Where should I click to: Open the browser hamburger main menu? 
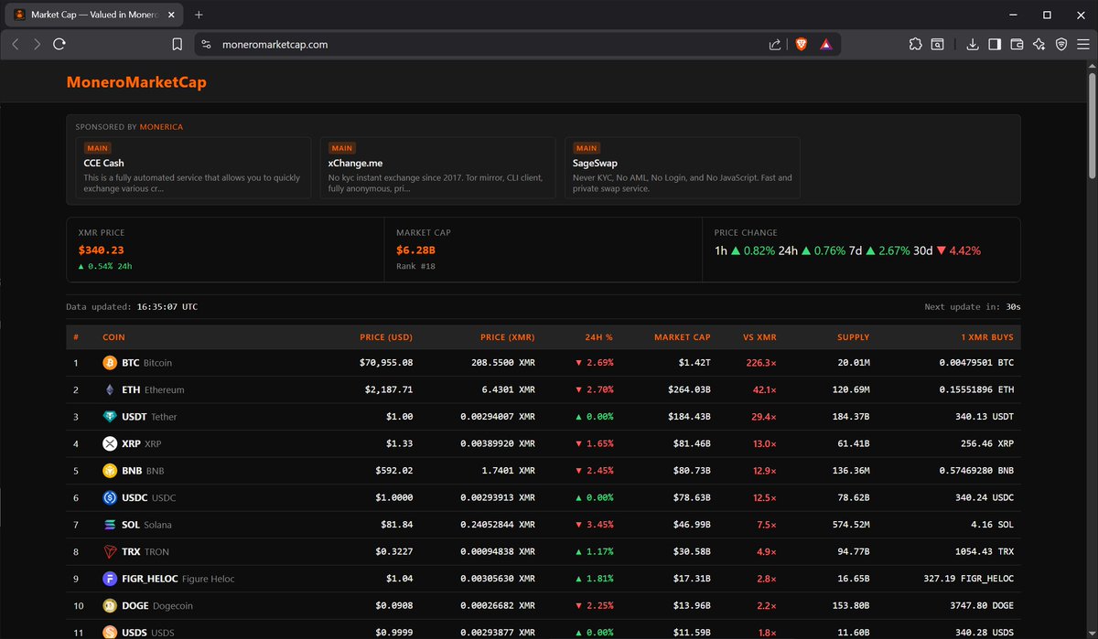pos(1083,44)
